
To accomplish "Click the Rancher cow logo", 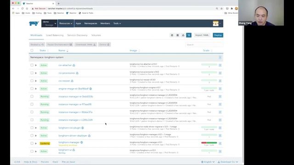I will click(x=34, y=23).
